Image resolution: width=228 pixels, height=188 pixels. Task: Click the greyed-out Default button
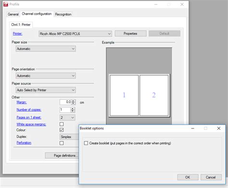(x=165, y=34)
